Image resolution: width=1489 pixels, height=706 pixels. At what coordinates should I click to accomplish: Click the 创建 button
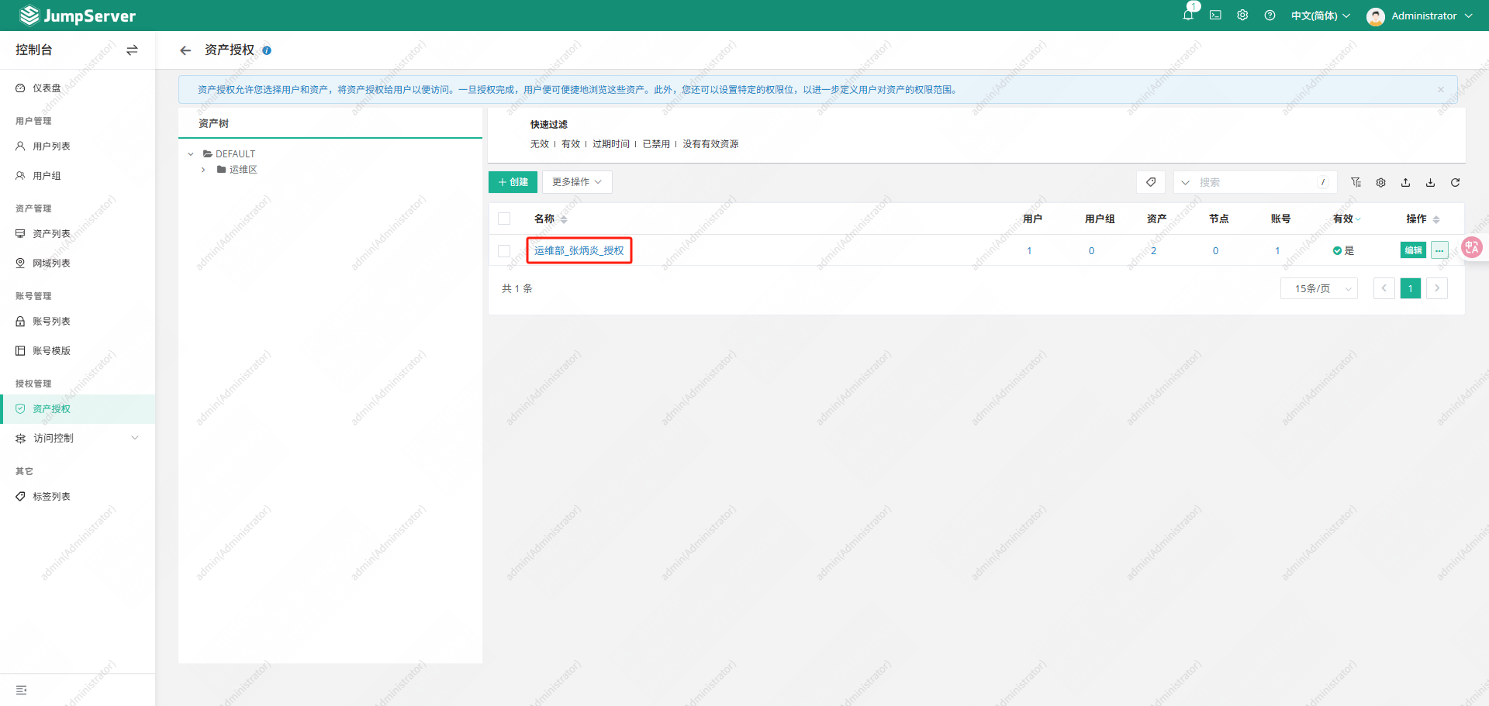coord(513,182)
